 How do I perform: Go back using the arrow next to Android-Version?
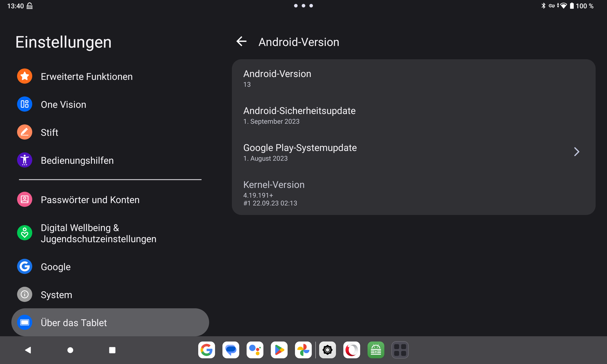coord(242,41)
